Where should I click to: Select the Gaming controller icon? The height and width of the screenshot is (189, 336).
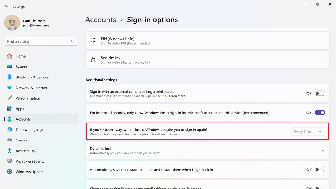[x=9, y=140]
